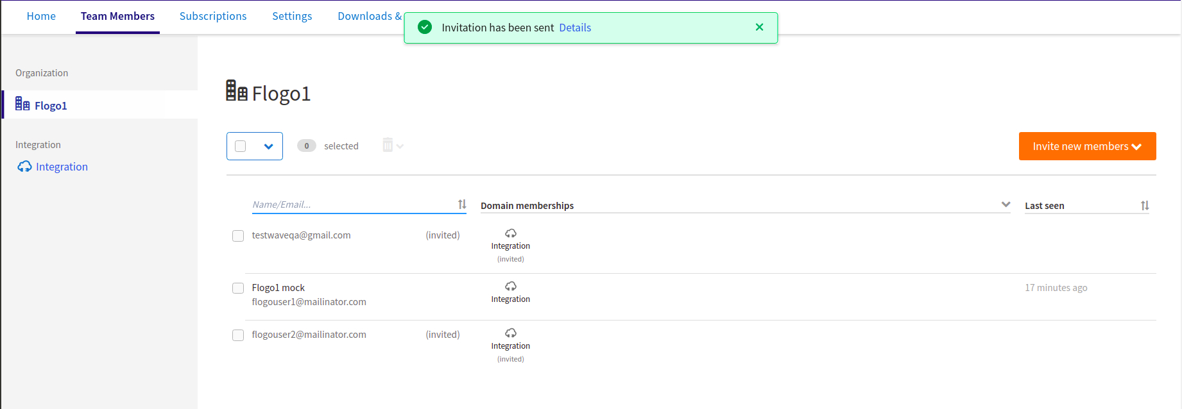Click the Name/Email sort arrows icon

(462, 204)
